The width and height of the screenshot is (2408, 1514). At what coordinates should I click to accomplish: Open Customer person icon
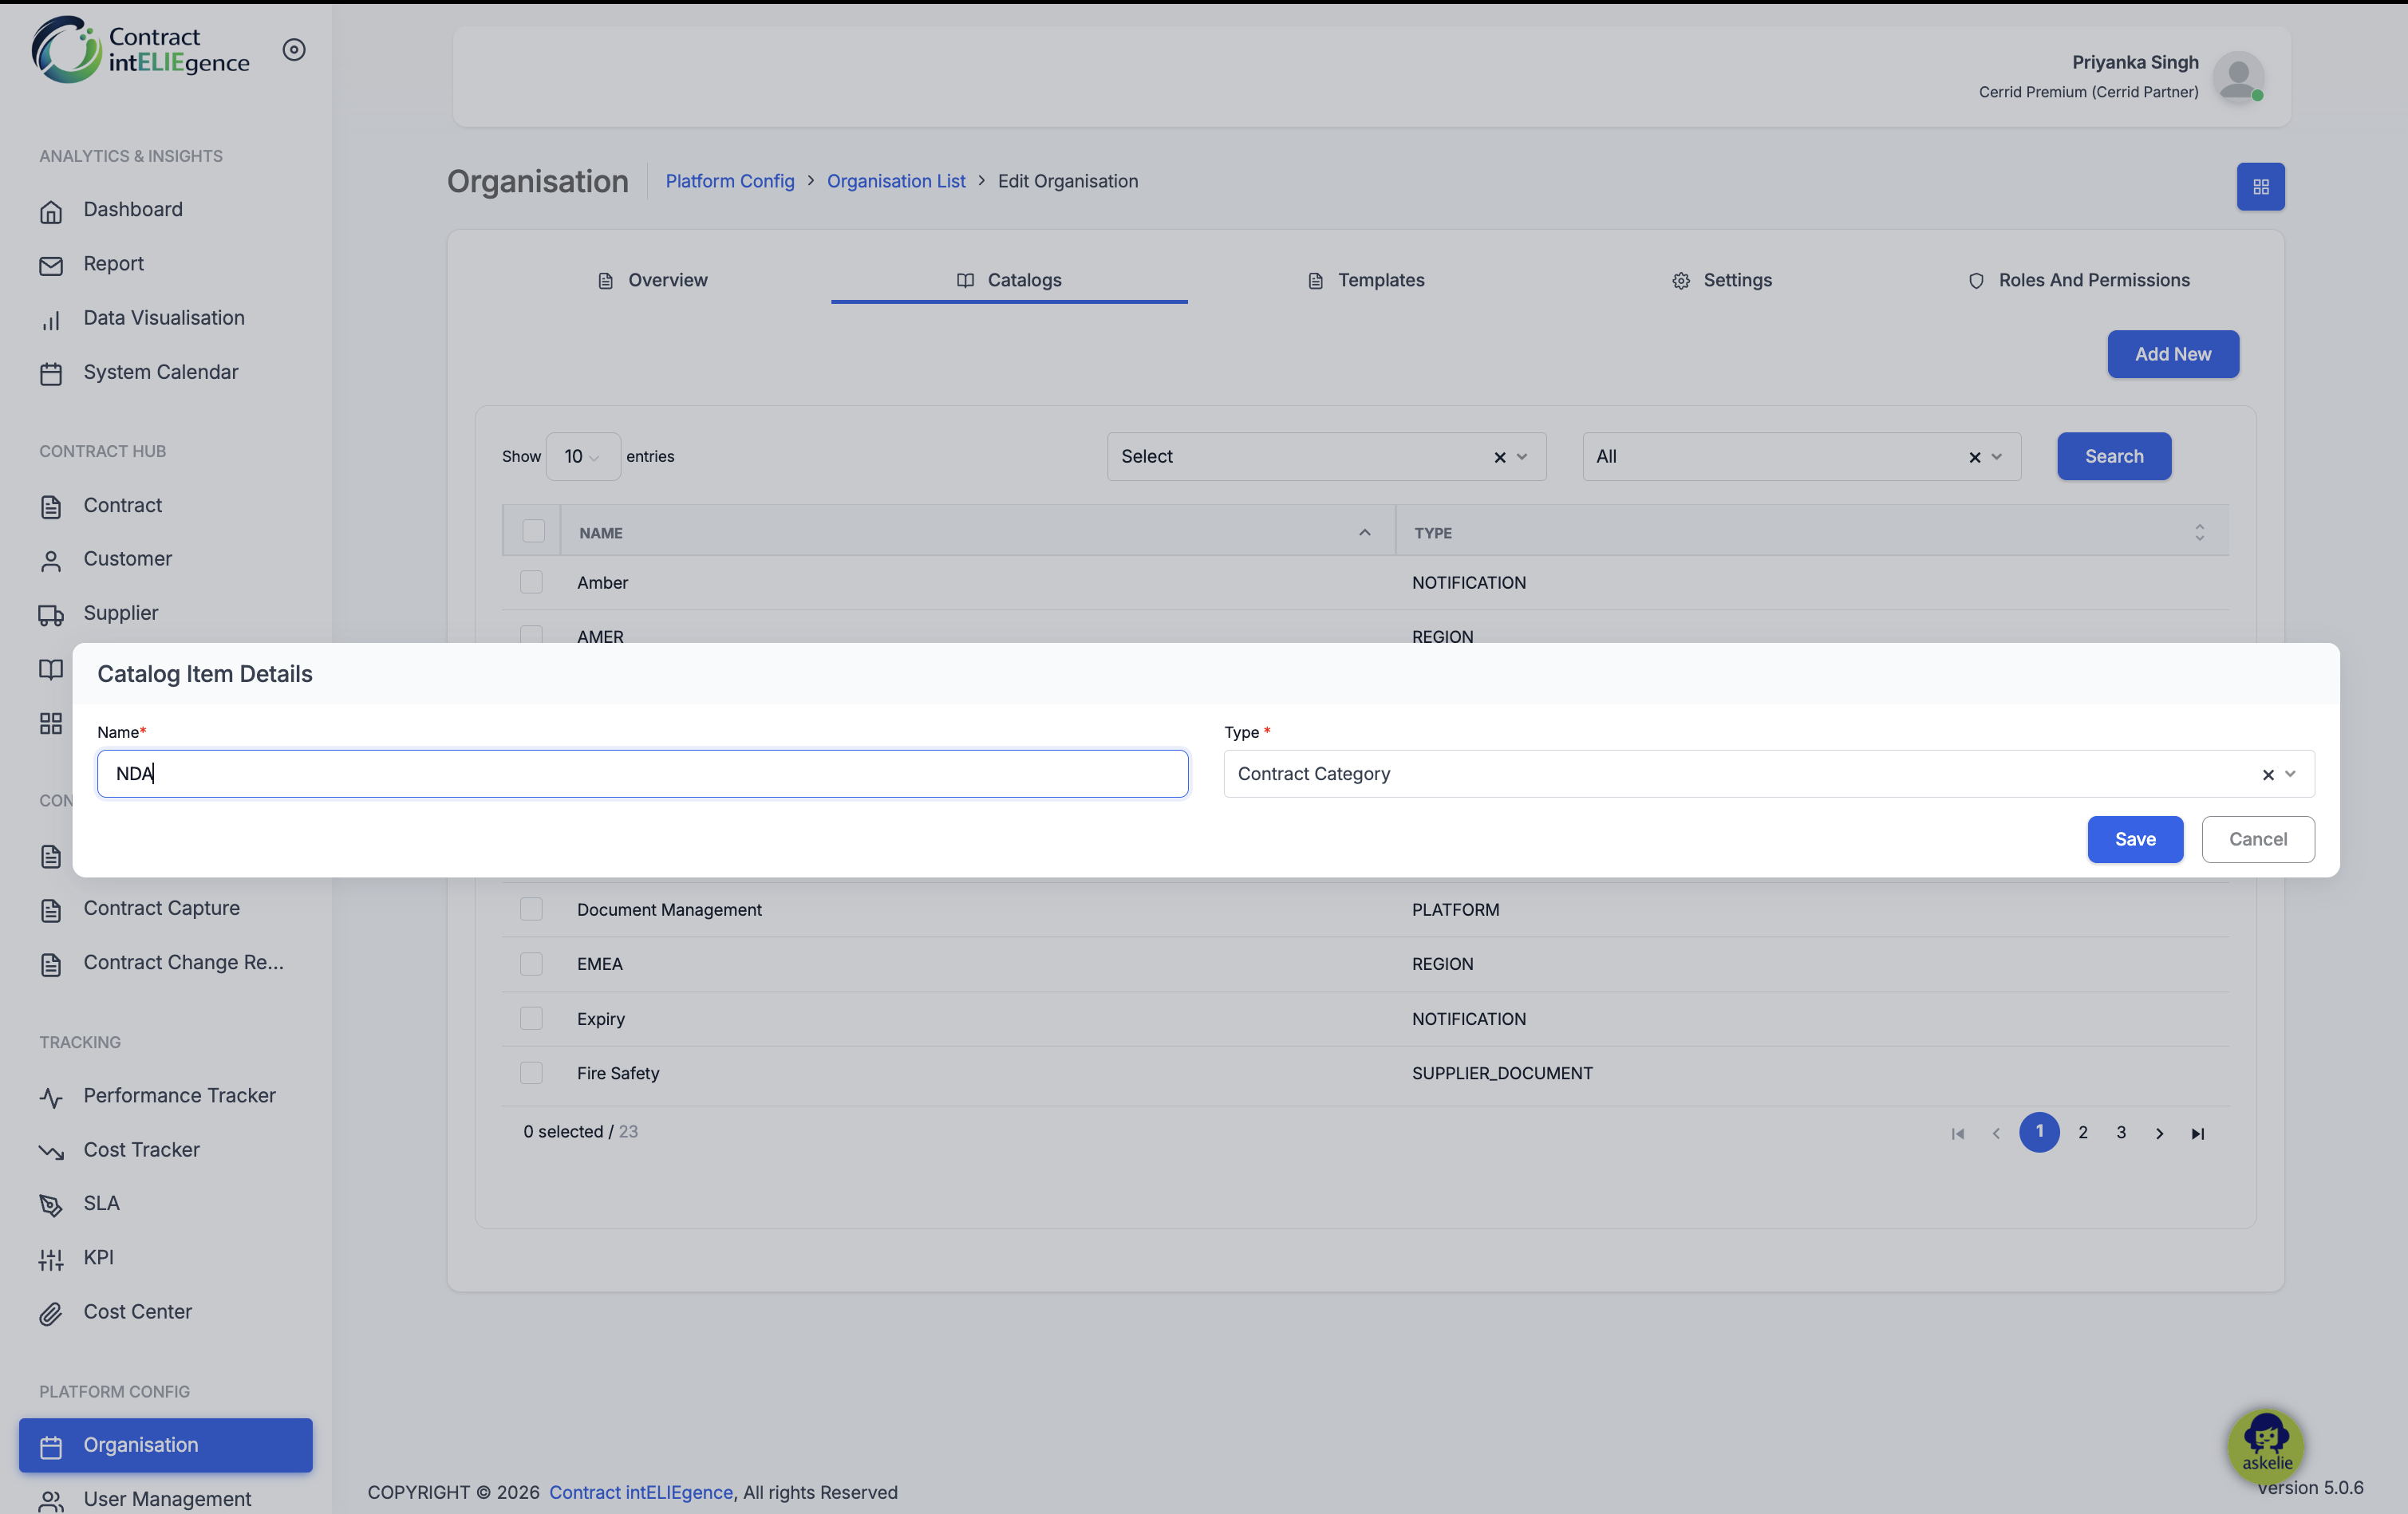pos(51,561)
